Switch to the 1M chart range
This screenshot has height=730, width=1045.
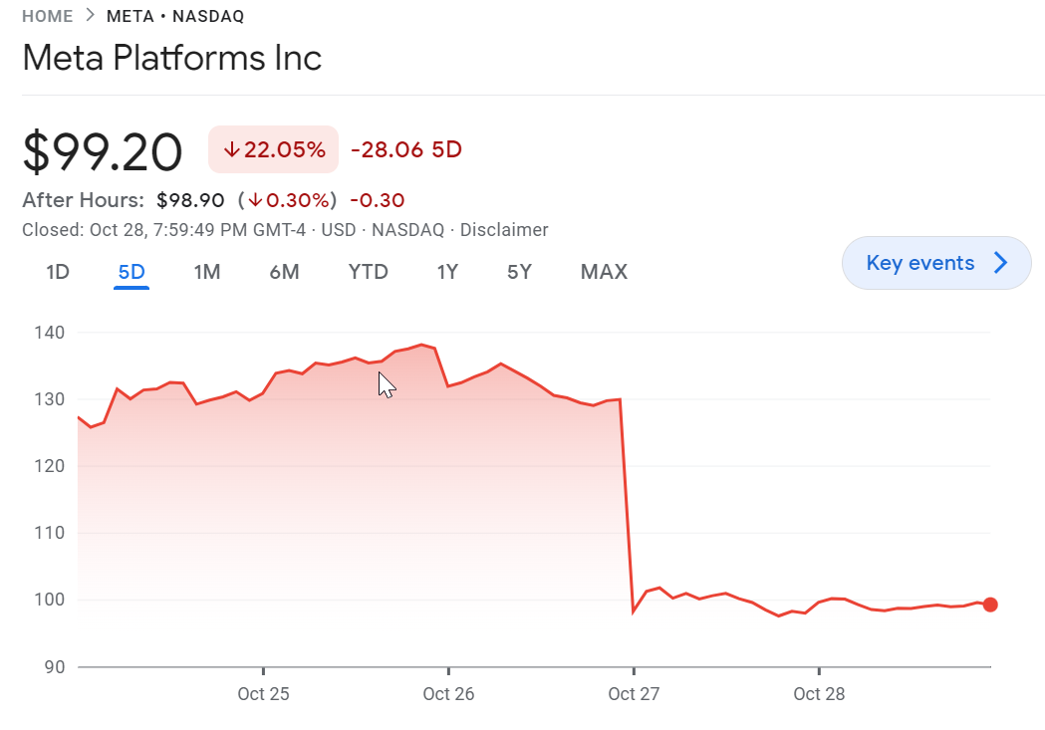(206, 272)
